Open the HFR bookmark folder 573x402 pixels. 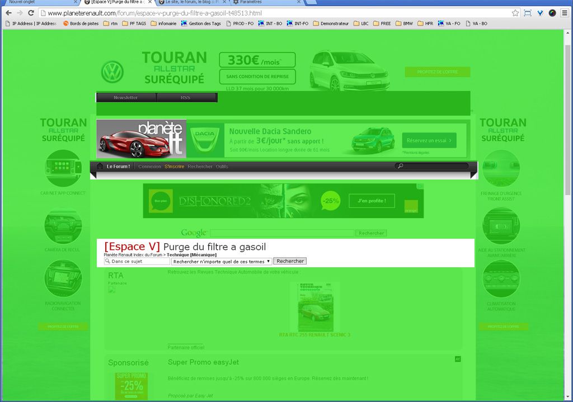click(425, 23)
